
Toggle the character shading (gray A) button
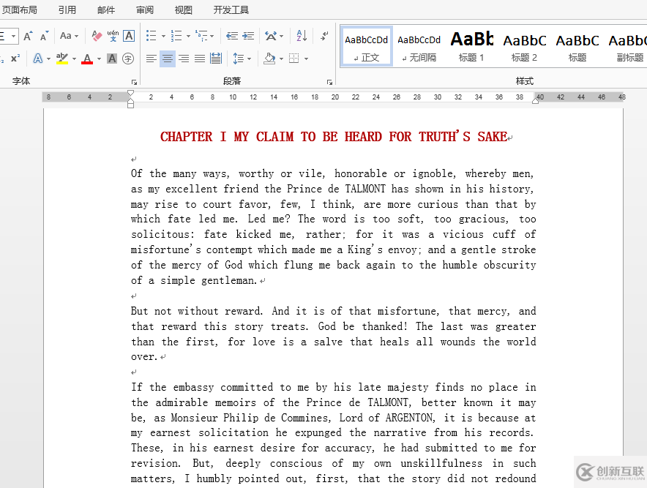pos(112,59)
